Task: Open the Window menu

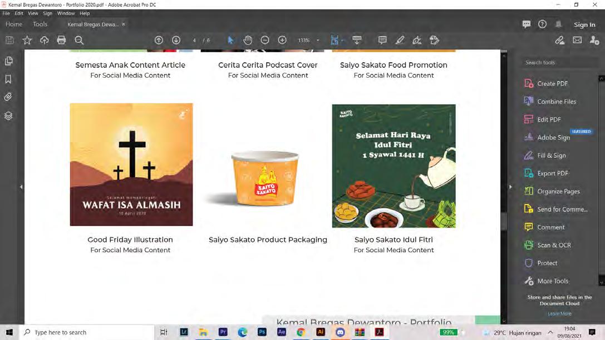Action: tap(66, 13)
